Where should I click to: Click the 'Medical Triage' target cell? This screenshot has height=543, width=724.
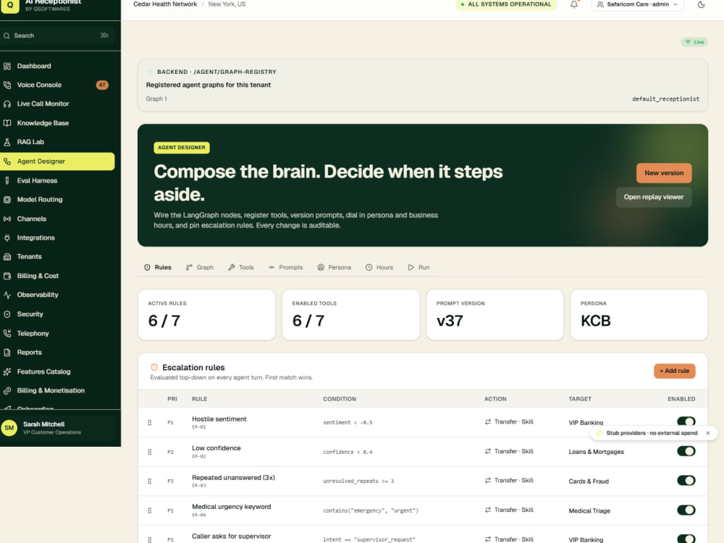(x=589, y=510)
